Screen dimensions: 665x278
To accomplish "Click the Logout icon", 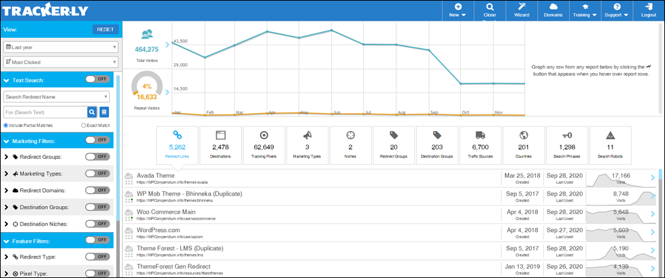I will coord(648,7).
